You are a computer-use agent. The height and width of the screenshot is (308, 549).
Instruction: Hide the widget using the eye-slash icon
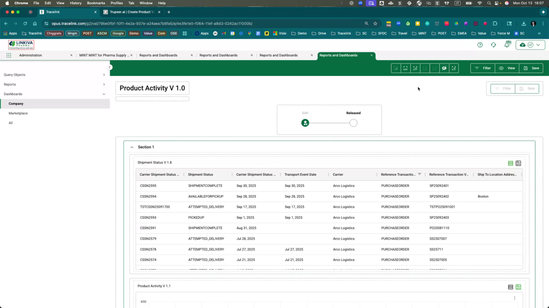[x=444, y=68]
